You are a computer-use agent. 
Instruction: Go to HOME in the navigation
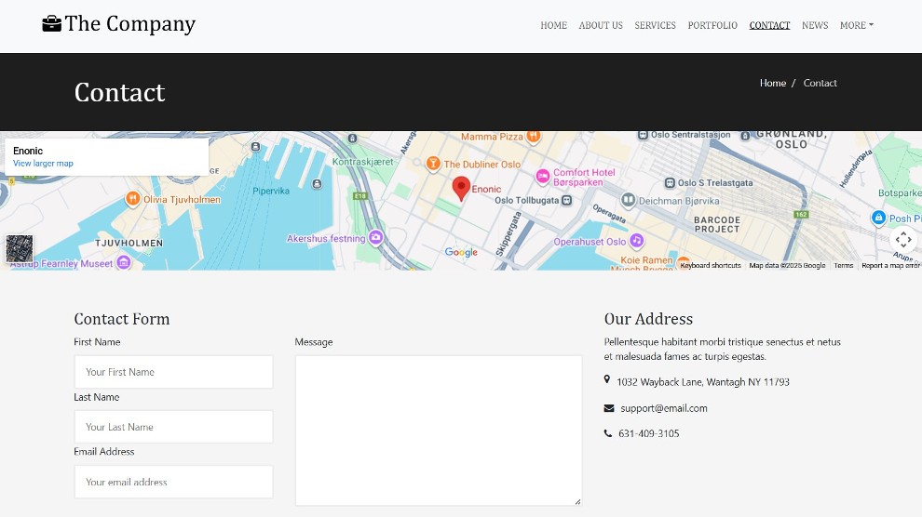pyautogui.click(x=553, y=25)
